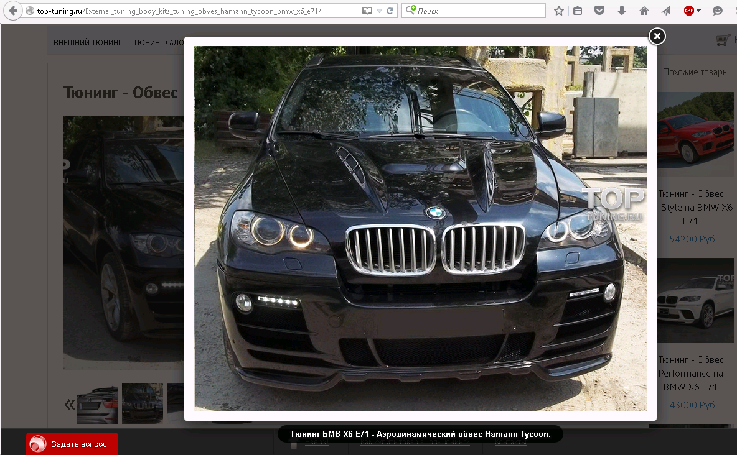The width and height of the screenshot is (737, 455).
Task: Expand the address bar history dropdown arrow
Action: click(379, 11)
